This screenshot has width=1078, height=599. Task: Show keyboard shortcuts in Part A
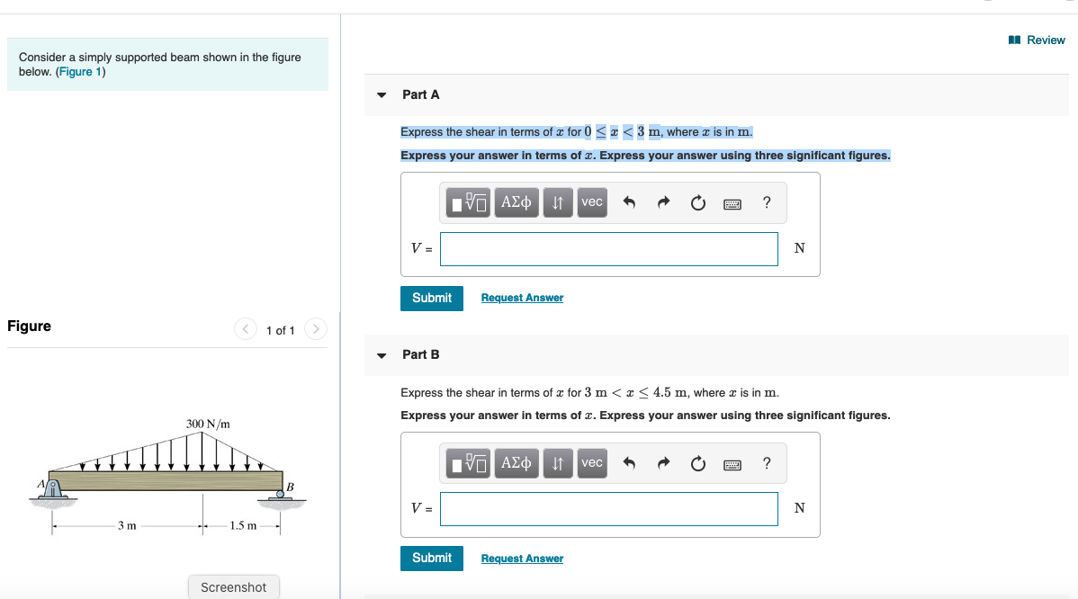732,204
